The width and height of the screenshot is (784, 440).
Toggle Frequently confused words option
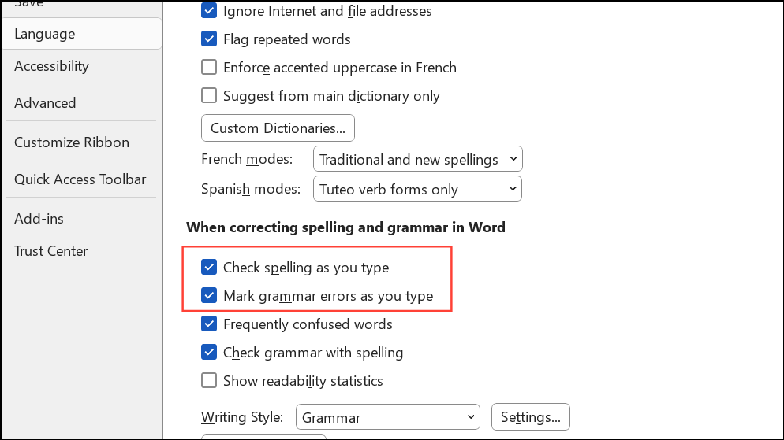pyautogui.click(x=209, y=324)
